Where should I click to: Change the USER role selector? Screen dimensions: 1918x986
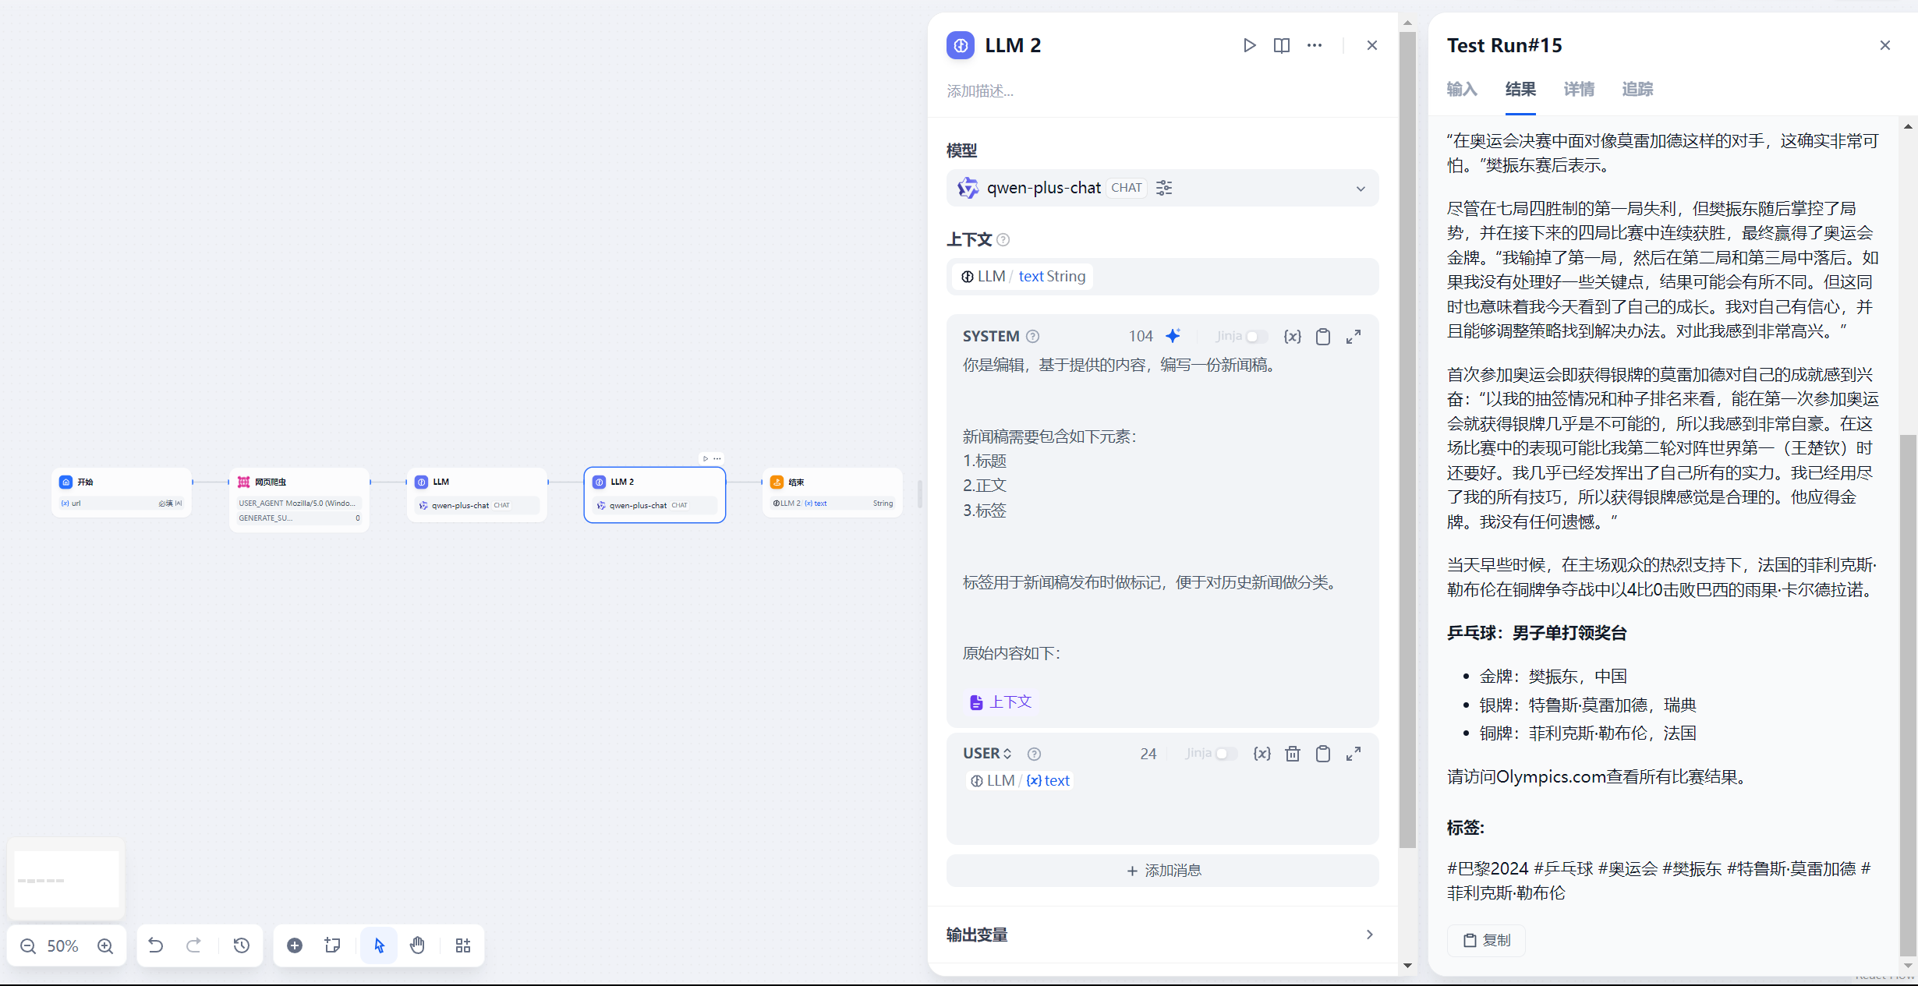pyautogui.click(x=987, y=754)
